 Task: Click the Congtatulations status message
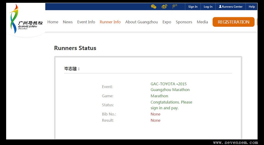coord(172,105)
